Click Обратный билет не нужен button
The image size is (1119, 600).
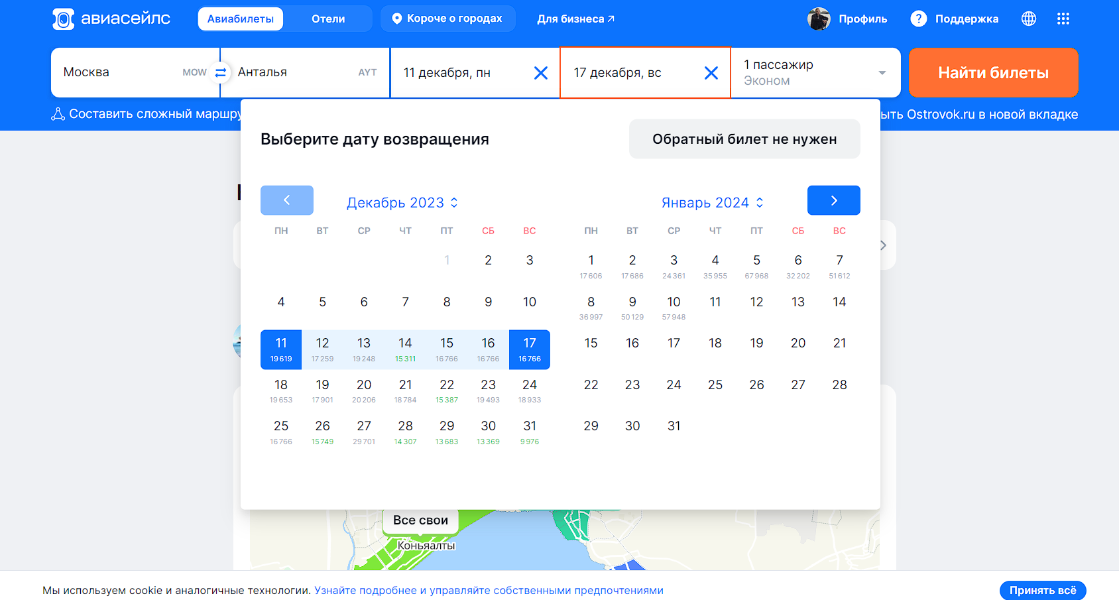(x=744, y=139)
